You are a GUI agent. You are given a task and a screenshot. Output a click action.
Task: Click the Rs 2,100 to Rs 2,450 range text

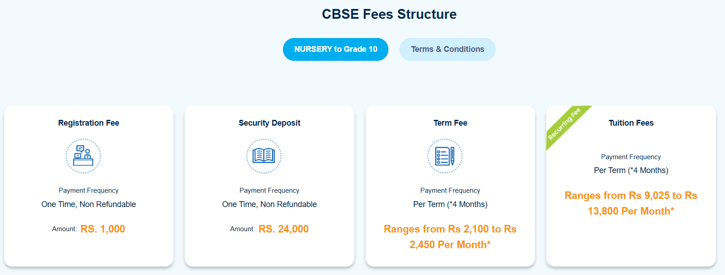pos(450,237)
